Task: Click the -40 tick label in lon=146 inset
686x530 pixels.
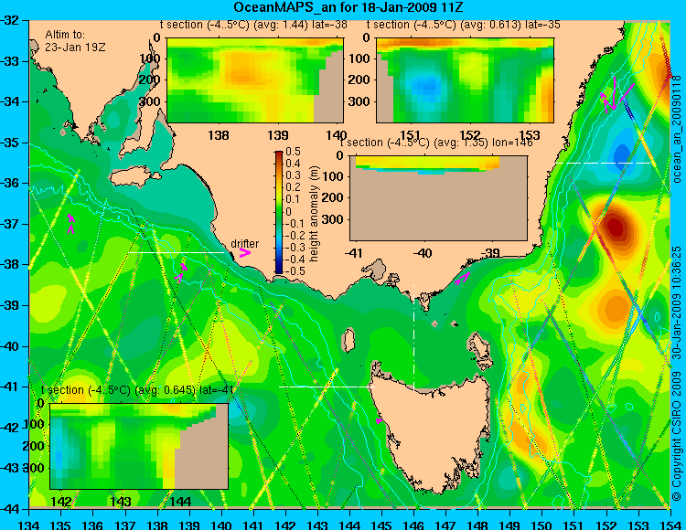Action: click(x=423, y=252)
